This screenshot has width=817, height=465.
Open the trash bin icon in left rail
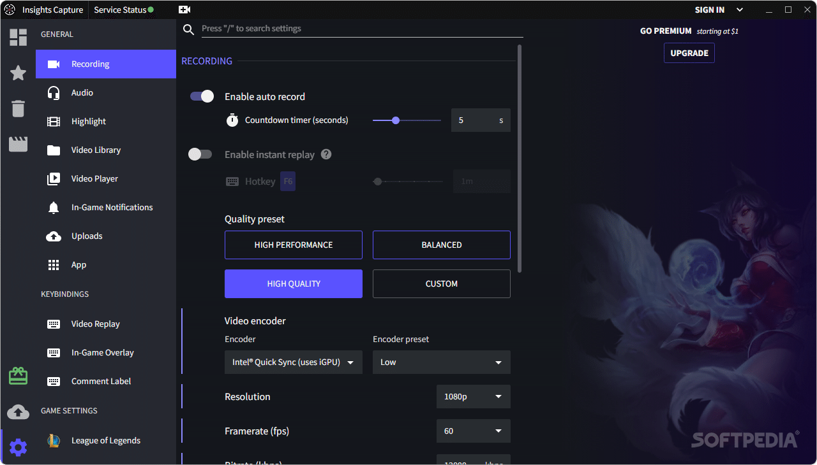tap(18, 108)
